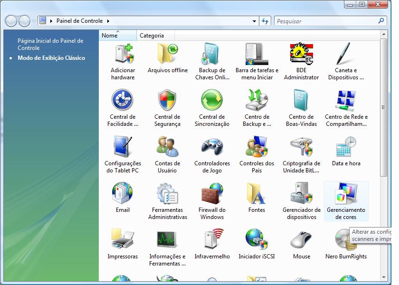Click the Pesquisar search field
The image size is (399, 285).
pos(326,21)
